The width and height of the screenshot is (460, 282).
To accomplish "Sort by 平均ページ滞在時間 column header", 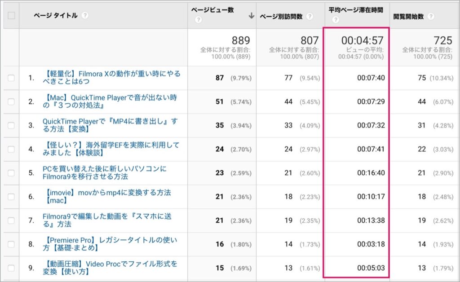I will pyautogui.click(x=356, y=10).
